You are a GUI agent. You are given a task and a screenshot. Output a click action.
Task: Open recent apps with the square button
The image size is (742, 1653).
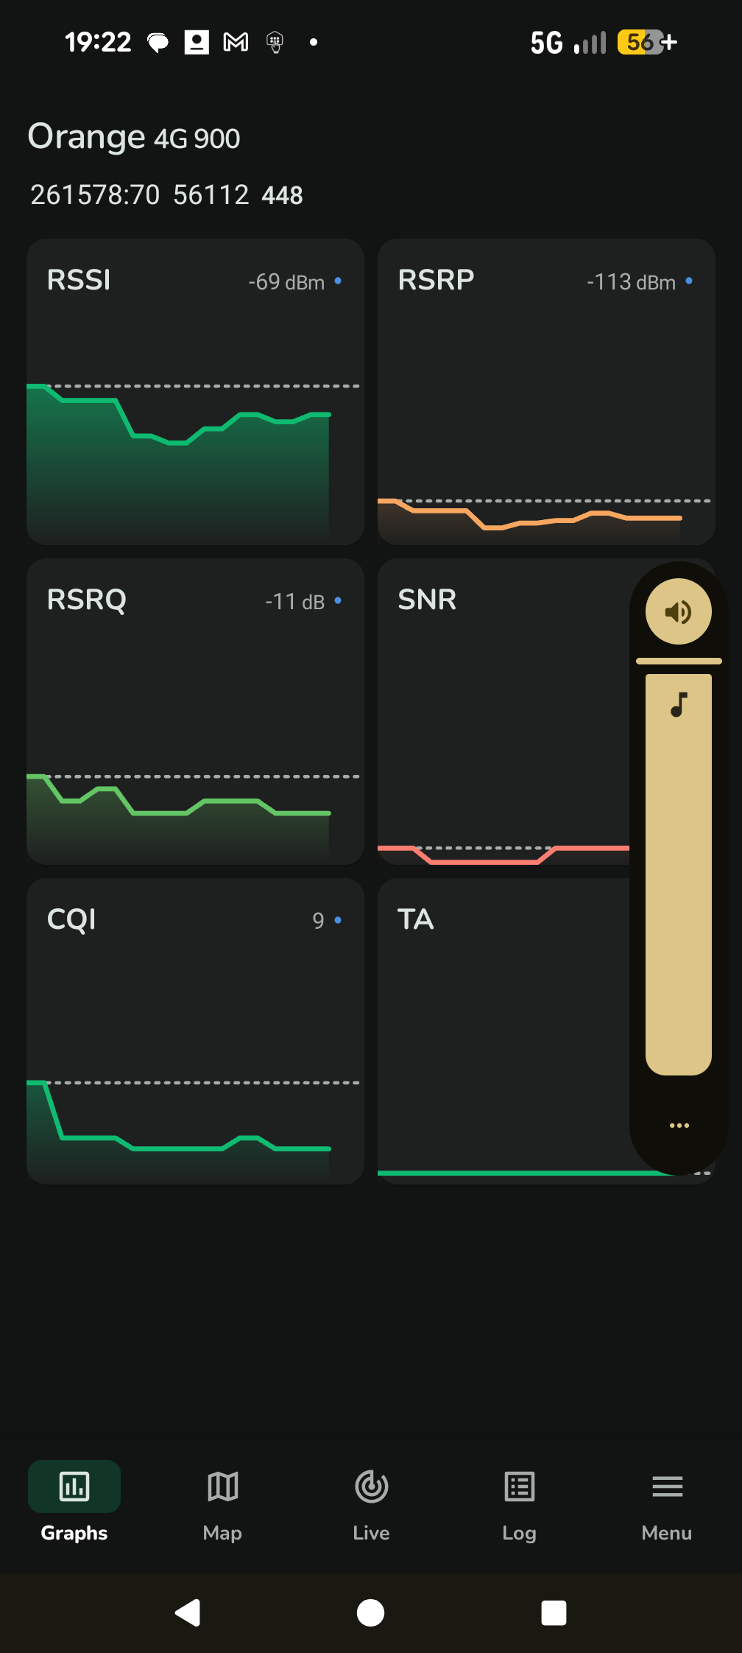coord(554,1612)
